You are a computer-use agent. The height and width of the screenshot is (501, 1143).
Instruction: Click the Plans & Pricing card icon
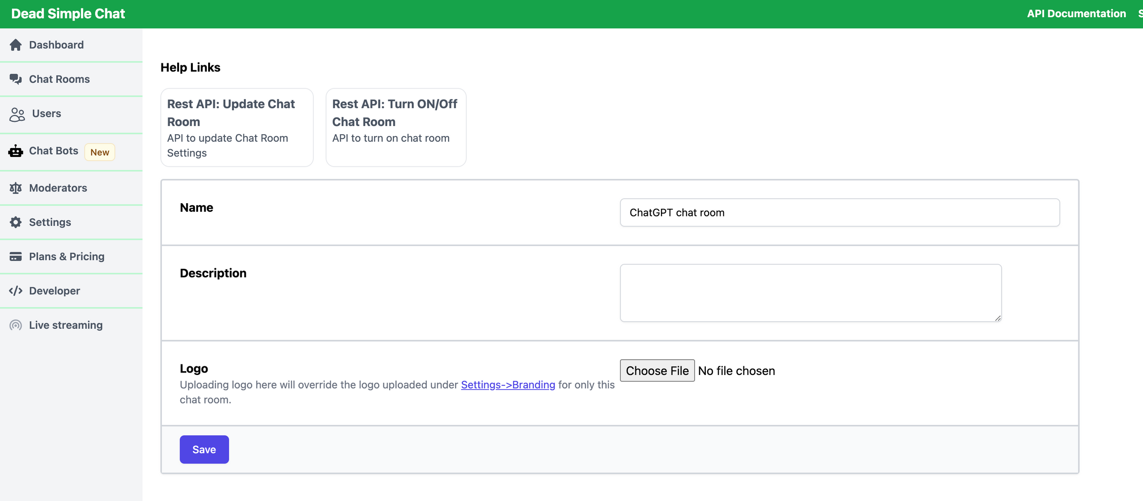tap(16, 256)
